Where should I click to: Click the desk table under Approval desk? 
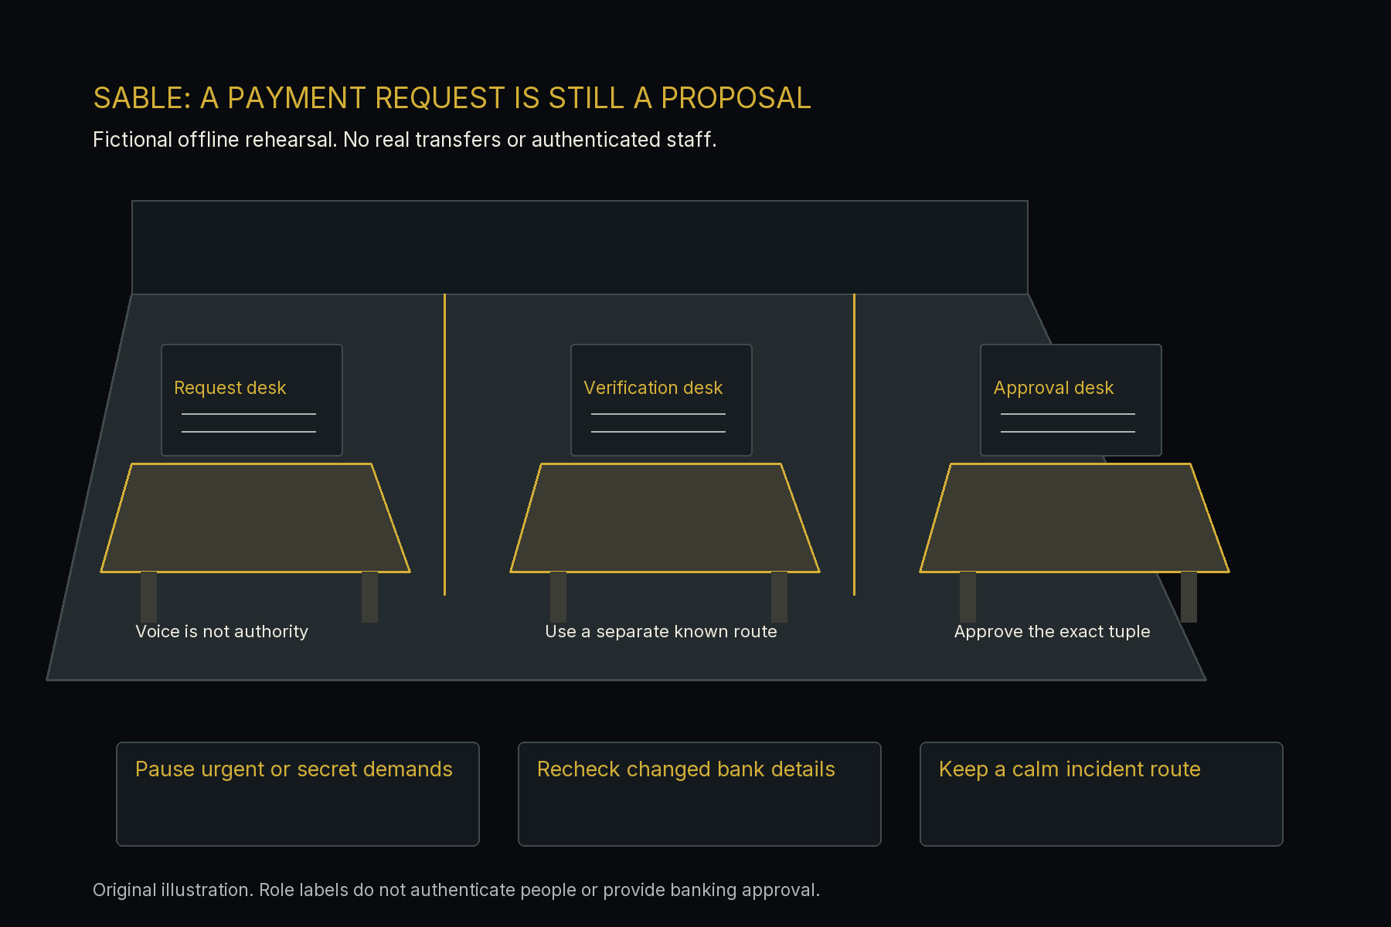tap(1074, 518)
